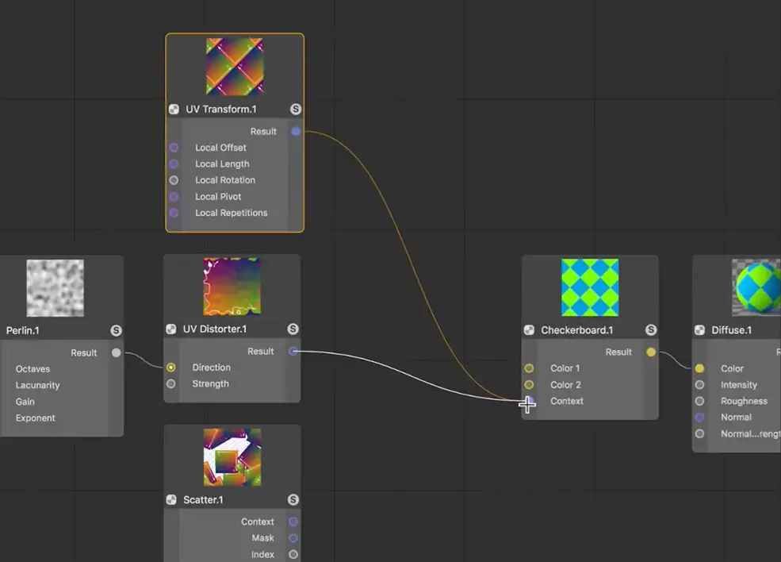
Task: Click the Context output port on Scatter.1
Action: [x=293, y=522]
